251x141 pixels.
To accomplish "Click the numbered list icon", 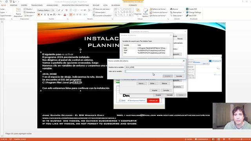I will 76,10.
